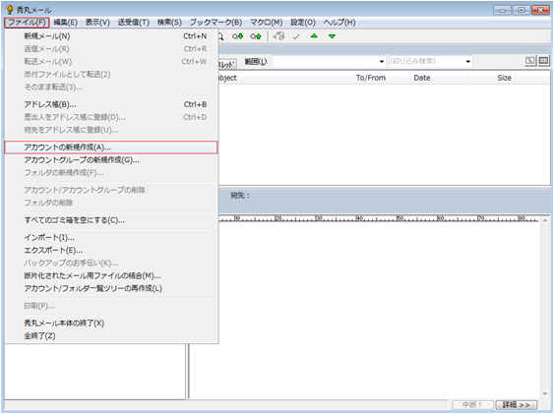554x414 pixels.
Task: Click the pane toggle icon left of grid icon
Action: click(x=530, y=61)
